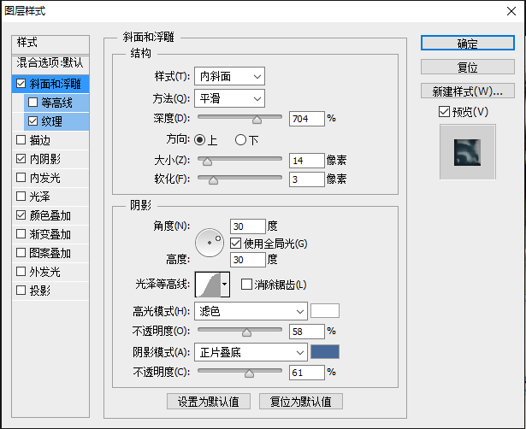Screen dimensions: 526x429
Task: Open the white highlight color swatch
Action: [x=325, y=311]
